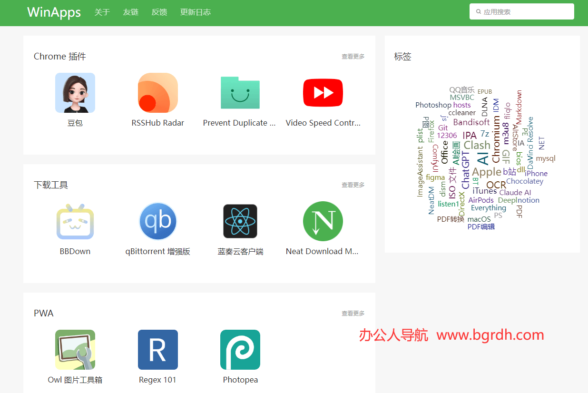The image size is (588, 393).
Task: Select the EPUB tag
Action: 485,91
